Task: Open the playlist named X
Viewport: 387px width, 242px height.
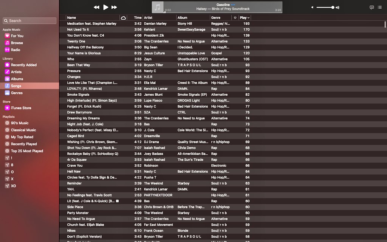Action: [x=12, y=179]
